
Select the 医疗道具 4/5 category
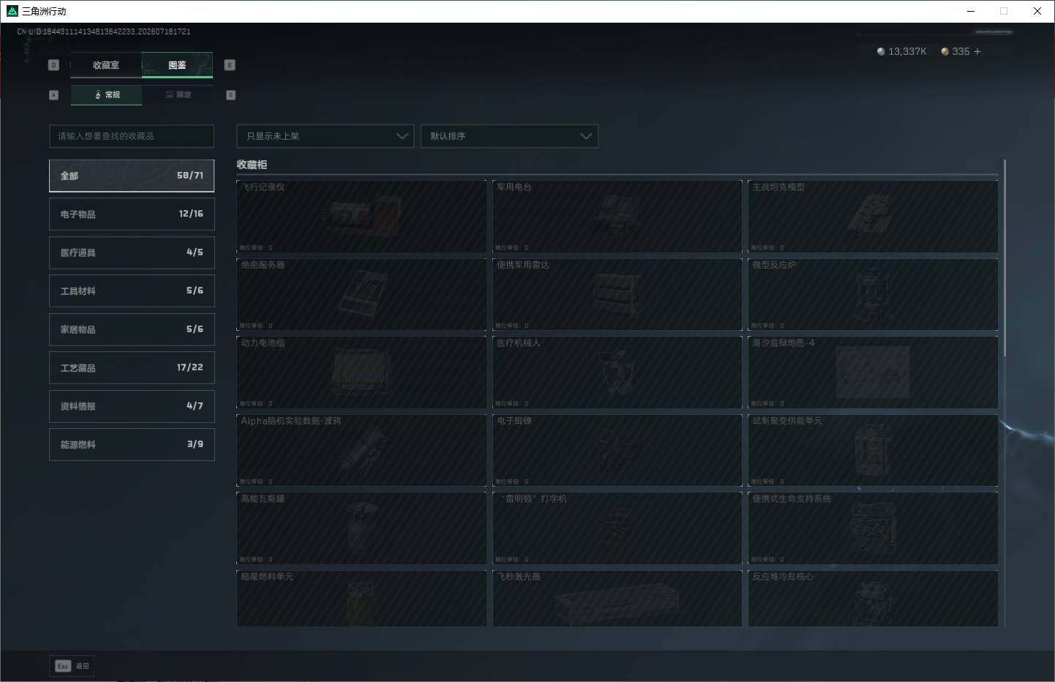pyautogui.click(x=132, y=252)
